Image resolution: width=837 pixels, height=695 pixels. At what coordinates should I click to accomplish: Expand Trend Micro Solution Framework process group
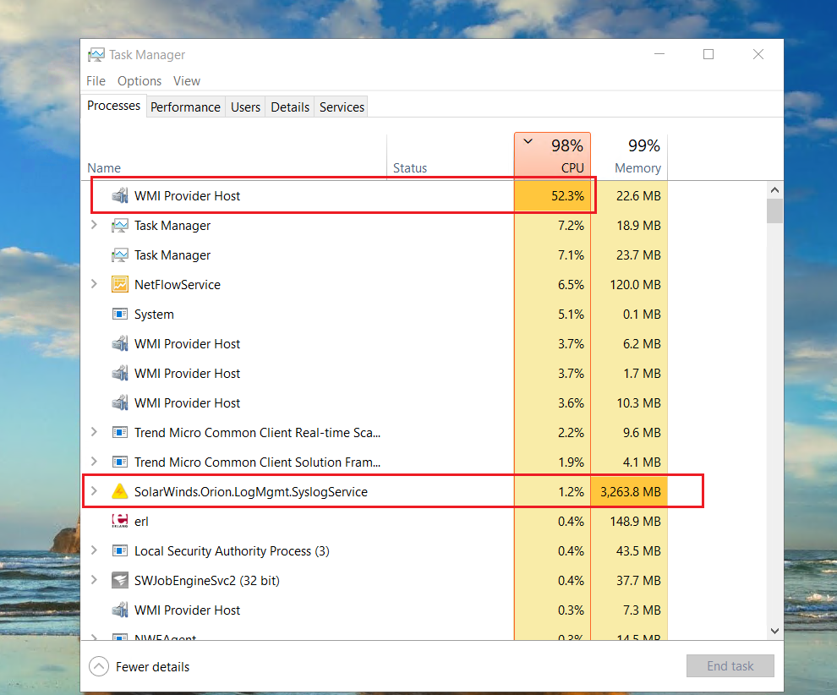coord(94,461)
